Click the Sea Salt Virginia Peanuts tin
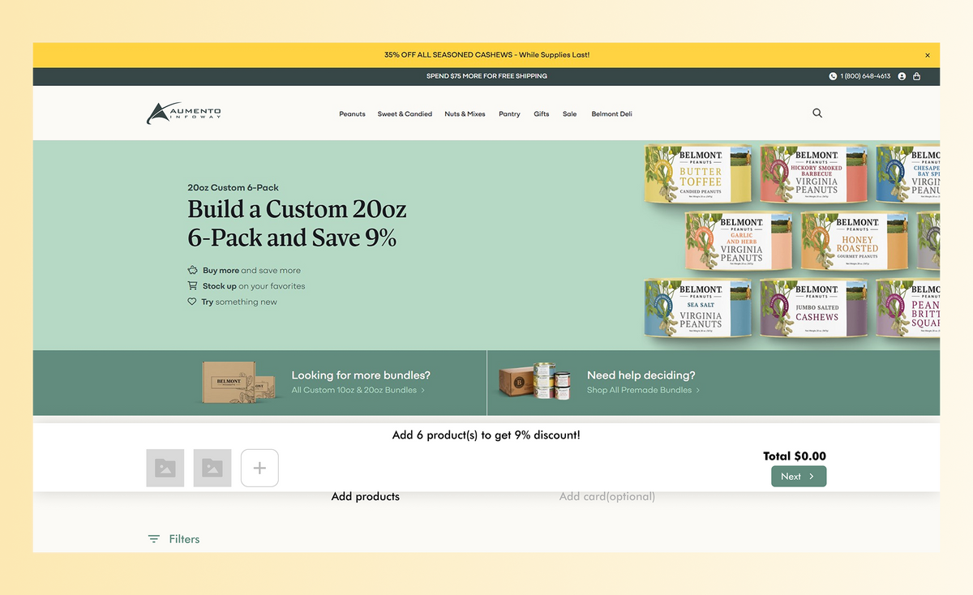973x595 pixels. [x=698, y=309]
